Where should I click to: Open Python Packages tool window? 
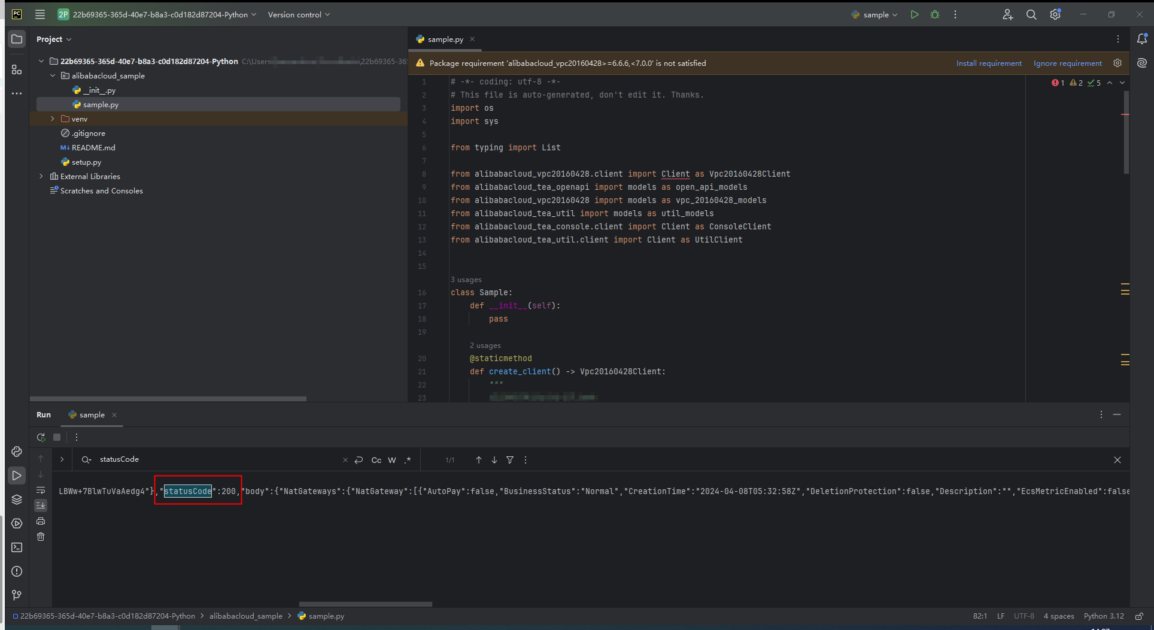click(17, 452)
